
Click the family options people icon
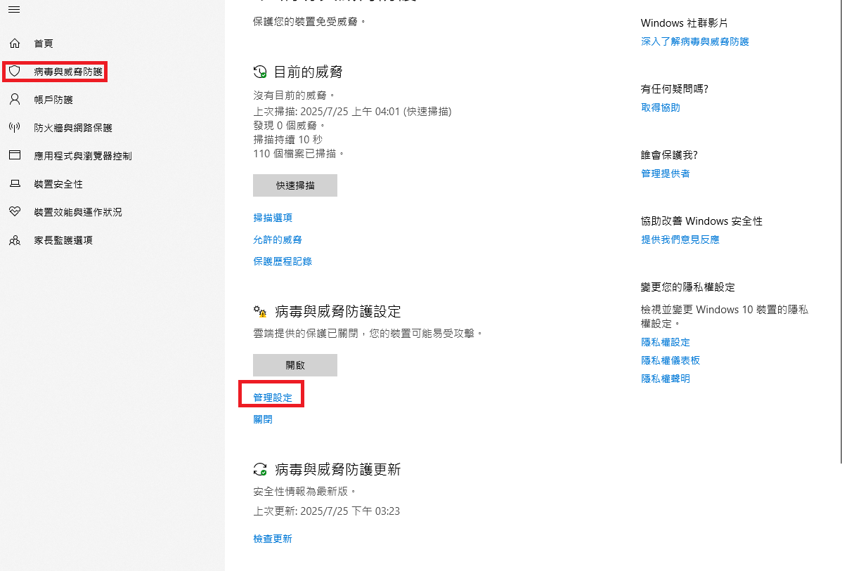tap(15, 240)
